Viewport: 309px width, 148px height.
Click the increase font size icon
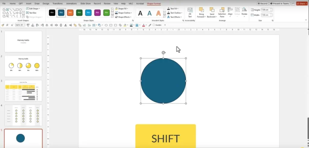pos(7,25)
